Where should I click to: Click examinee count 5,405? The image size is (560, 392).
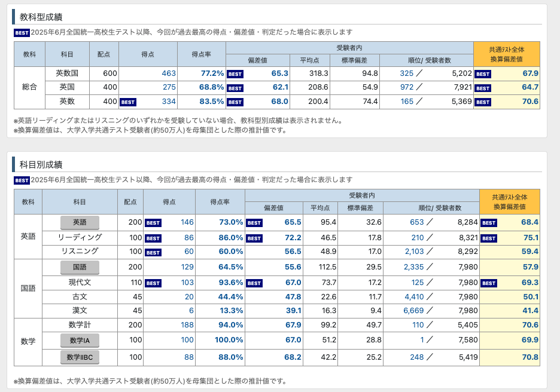[x=468, y=325]
